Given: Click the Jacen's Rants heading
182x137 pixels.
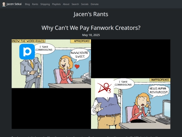Looking at the screenshot, I should pyautogui.click(x=91, y=14).
